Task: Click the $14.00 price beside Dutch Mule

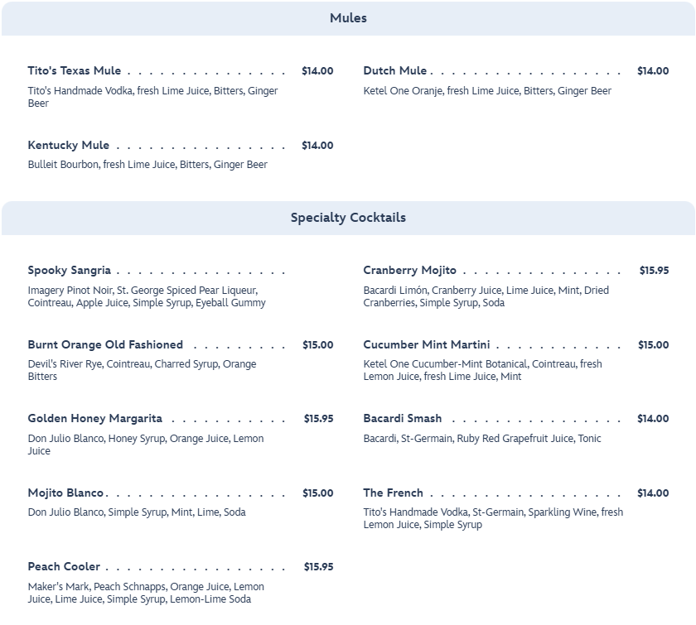Action: [x=653, y=71]
